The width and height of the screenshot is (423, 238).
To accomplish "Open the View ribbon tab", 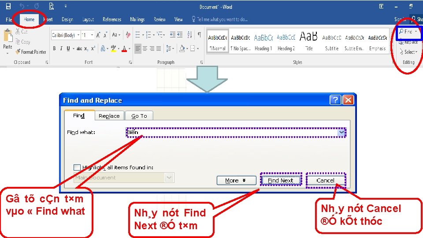I will [178, 19].
